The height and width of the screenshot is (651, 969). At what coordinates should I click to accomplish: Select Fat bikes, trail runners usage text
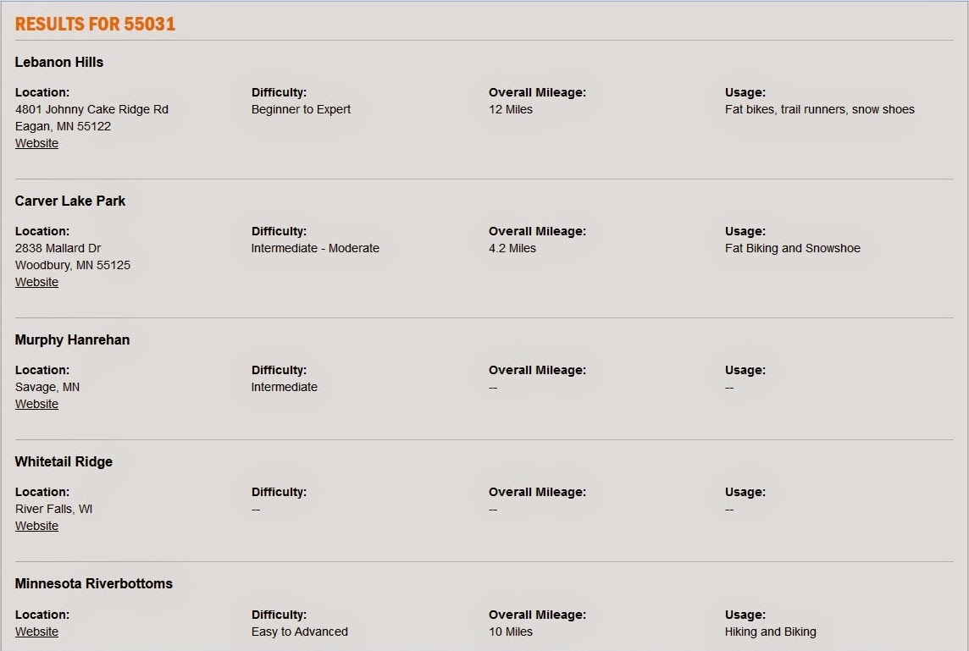click(x=785, y=109)
